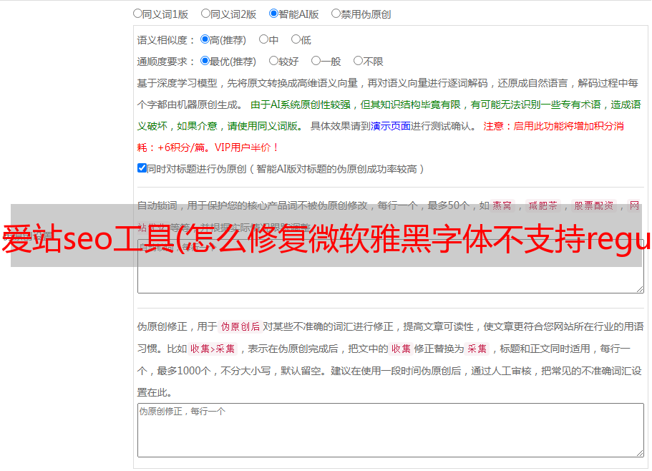Click the 通顺度要求： label text
The image size is (652, 471).
166,62
